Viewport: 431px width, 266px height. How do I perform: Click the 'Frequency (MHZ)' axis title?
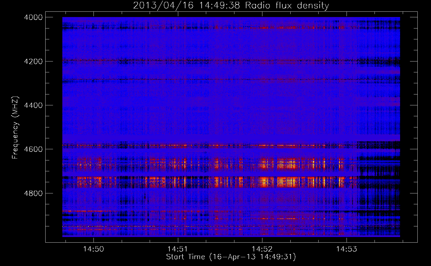[x=15, y=128]
